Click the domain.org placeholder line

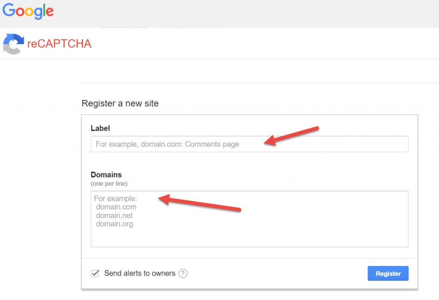[114, 224]
